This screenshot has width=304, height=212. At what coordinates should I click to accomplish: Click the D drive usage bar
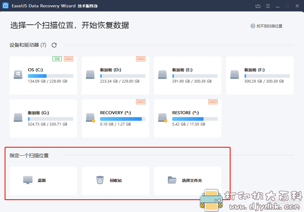click(x=123, y=76)
